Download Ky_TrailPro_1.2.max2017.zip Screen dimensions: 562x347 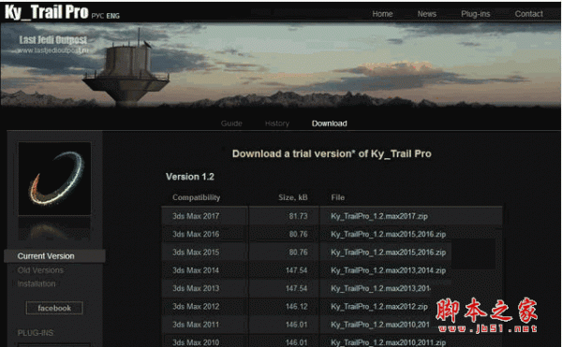pos(379,216)
